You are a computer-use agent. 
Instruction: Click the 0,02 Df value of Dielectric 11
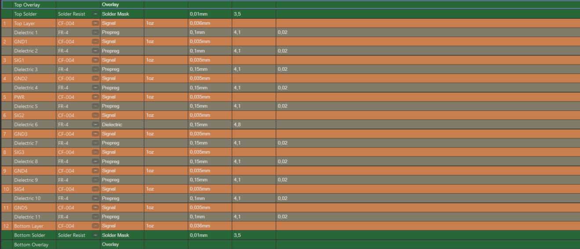[x=283, y=217]
